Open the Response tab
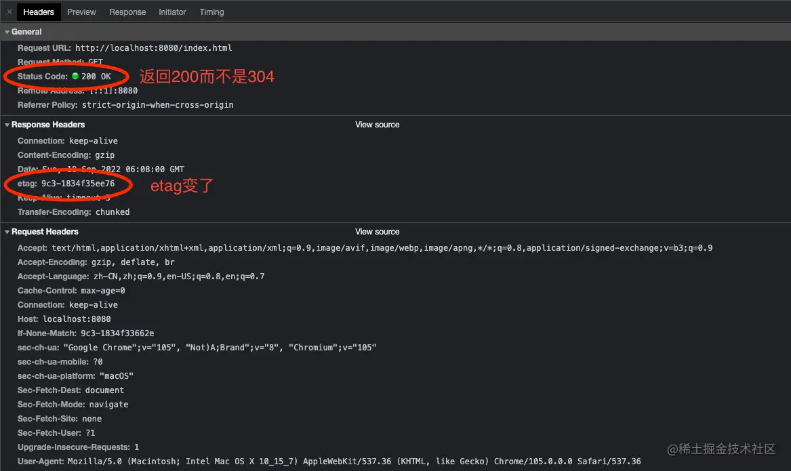The width and height of the screenshot is (791, 471). tap(127, 12)
